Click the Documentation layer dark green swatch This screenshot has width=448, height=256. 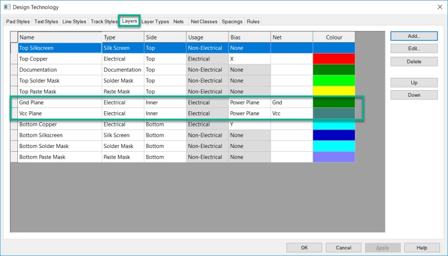334,70
